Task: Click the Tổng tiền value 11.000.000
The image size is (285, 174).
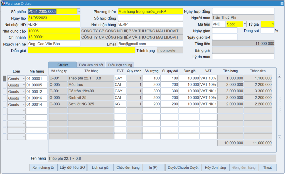Action: tap(243, 43)
